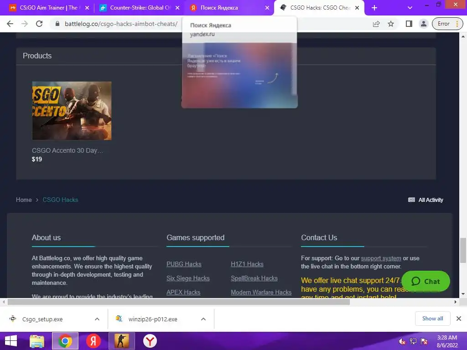Open the support system link
The width and height of the screenshot is (467, 350).
tap(381, 258)
